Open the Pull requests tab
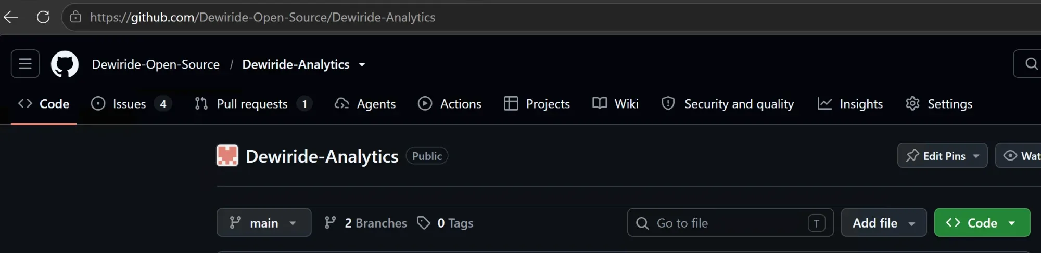Image resolution: width=1041 pixels, height=253 pixels. click(253, 104)
